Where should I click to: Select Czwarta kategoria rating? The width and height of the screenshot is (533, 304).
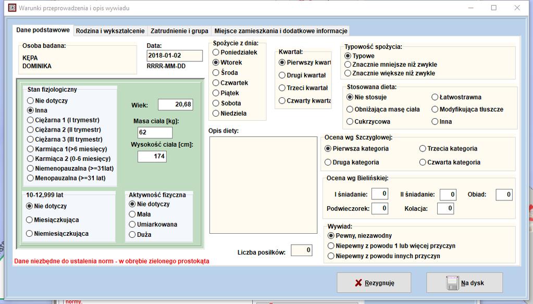[x=450, y=162]
